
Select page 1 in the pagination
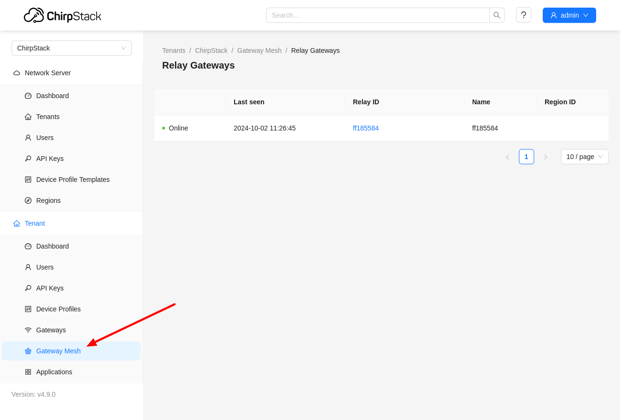click(x=526, y=157)
